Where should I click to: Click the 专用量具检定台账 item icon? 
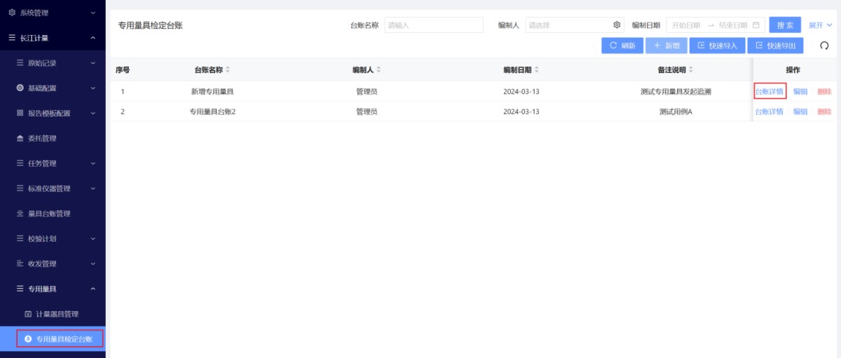(x=29, y=339)
